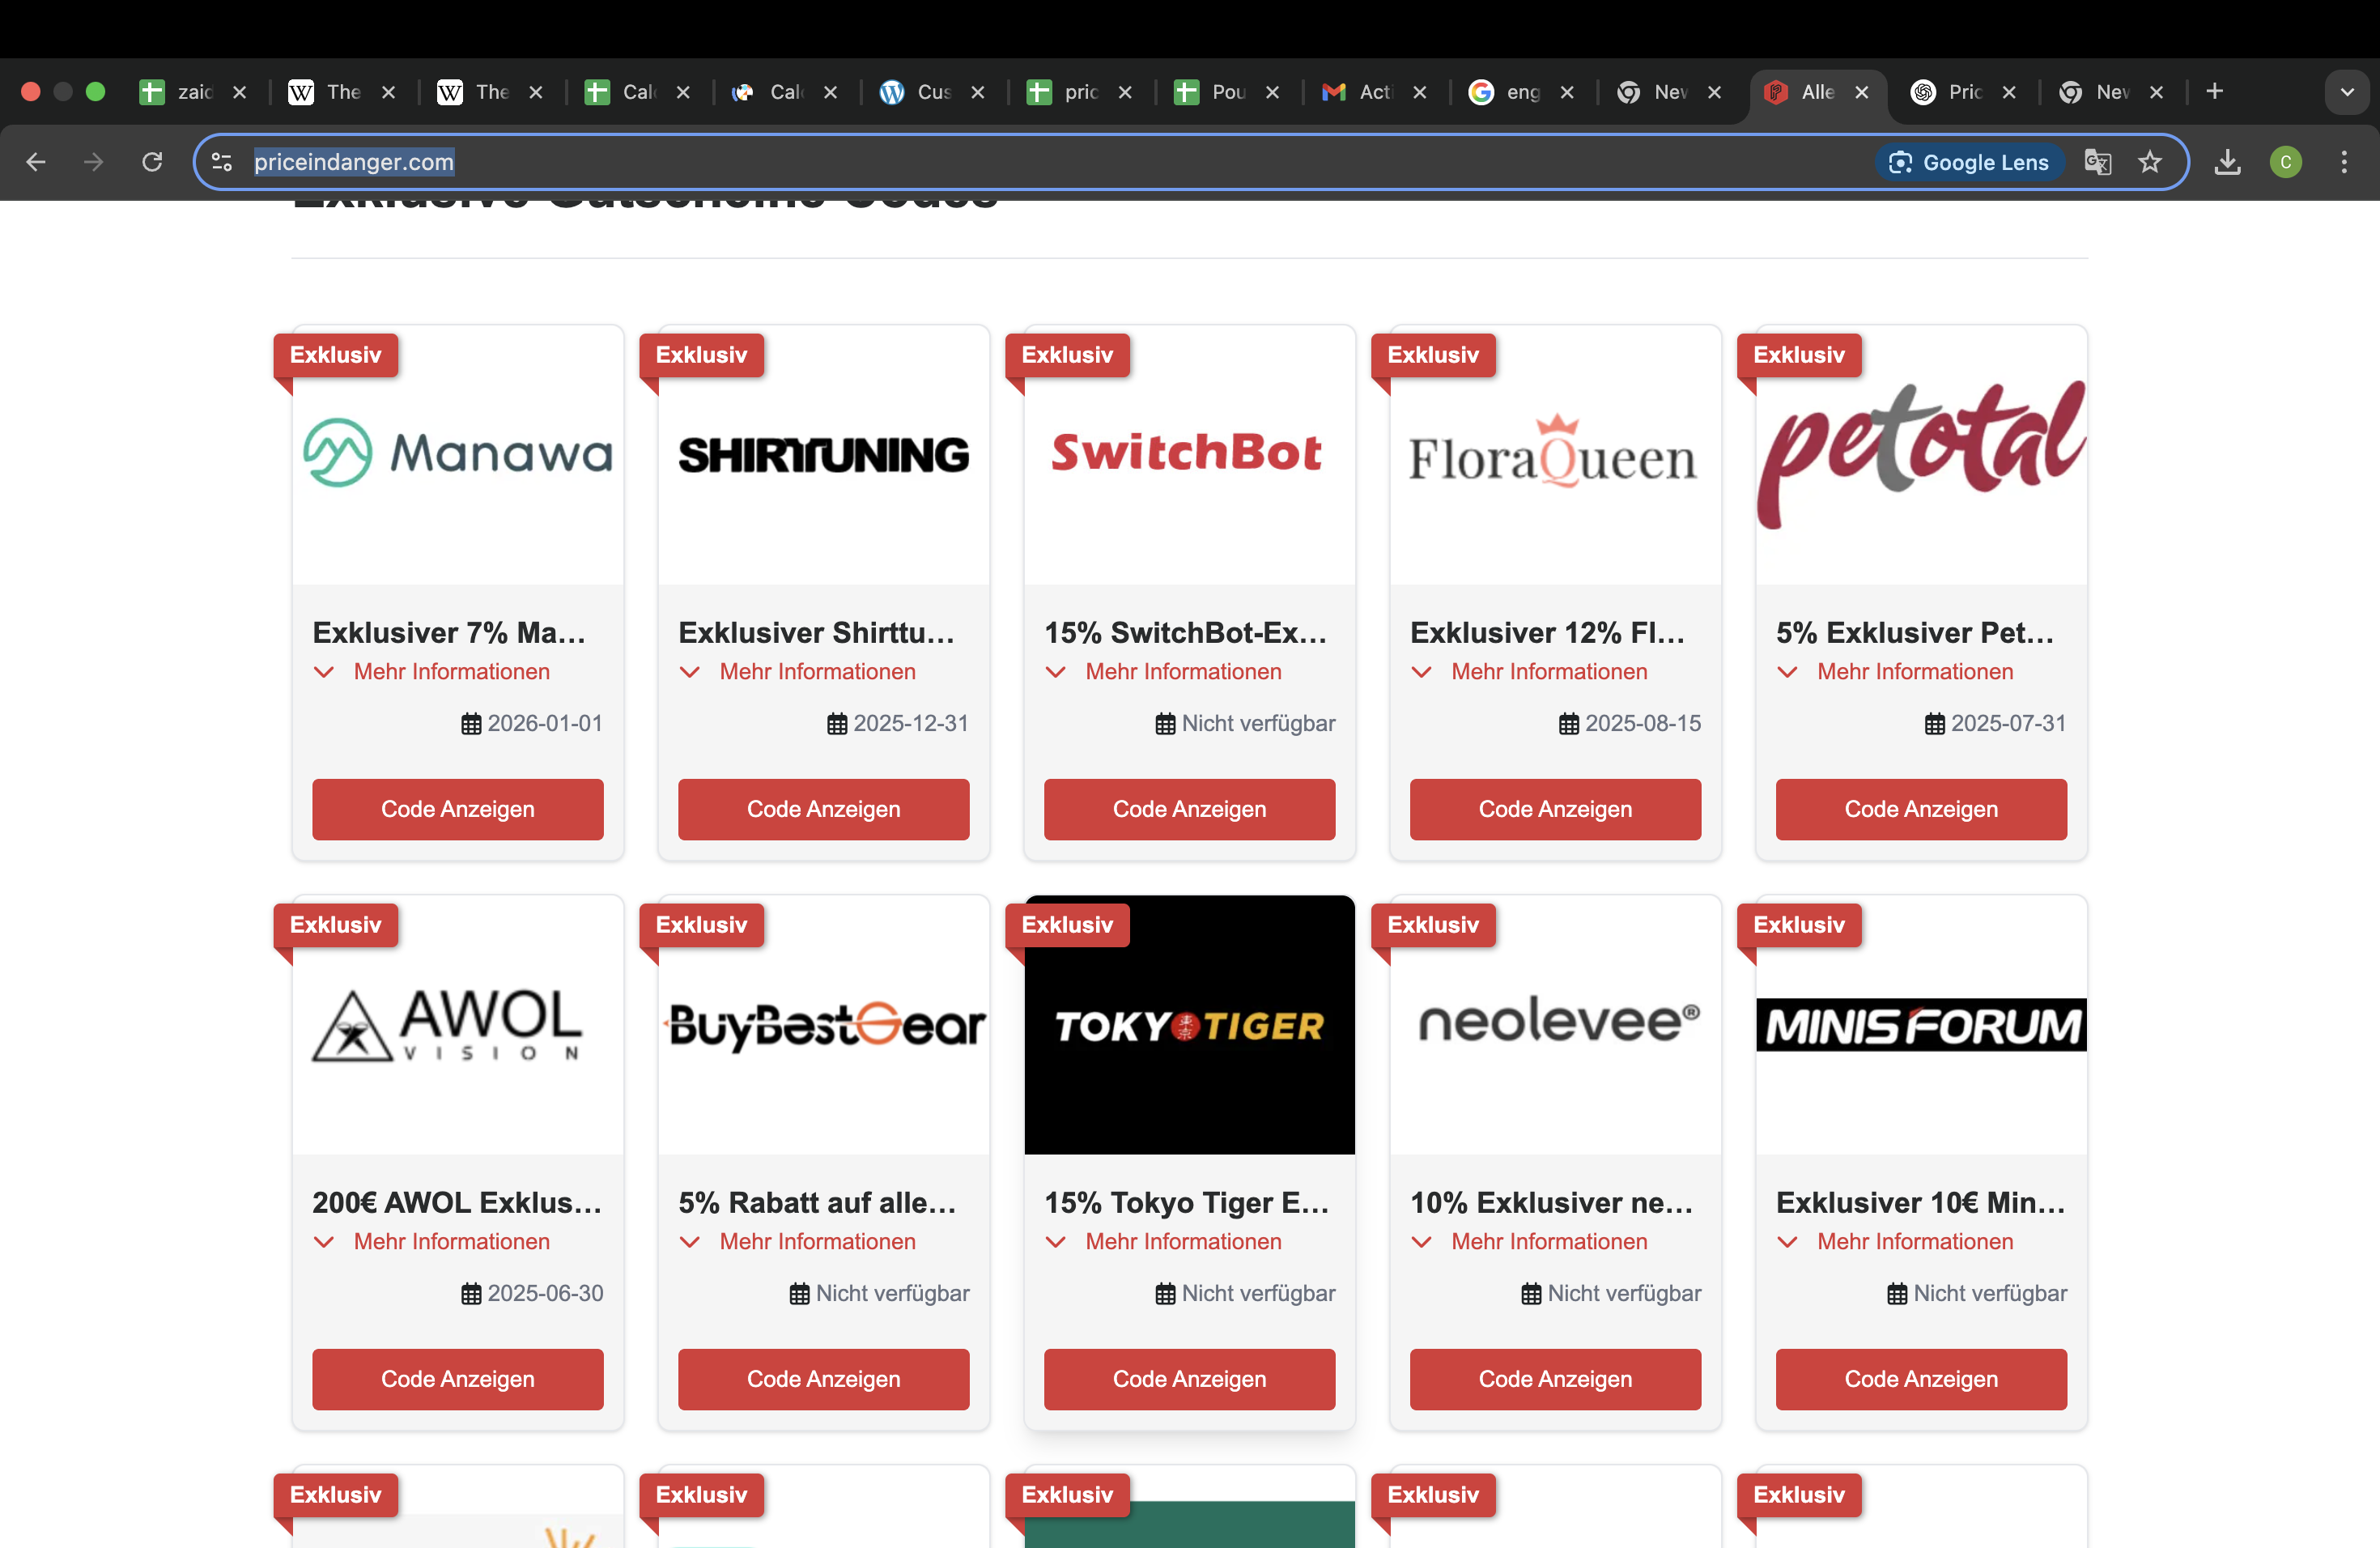Close the active 'Alle' tab

click(1862, 92)
